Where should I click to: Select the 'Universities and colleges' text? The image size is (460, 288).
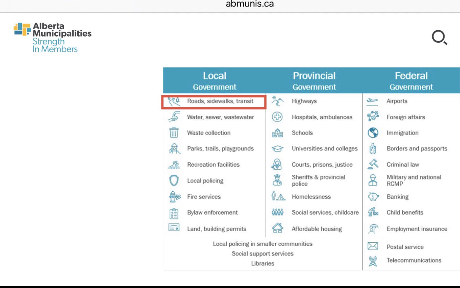pyautogui.click(x=325, y=149)
